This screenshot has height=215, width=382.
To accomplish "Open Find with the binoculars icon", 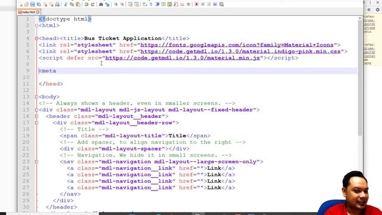I will [101, 4].
